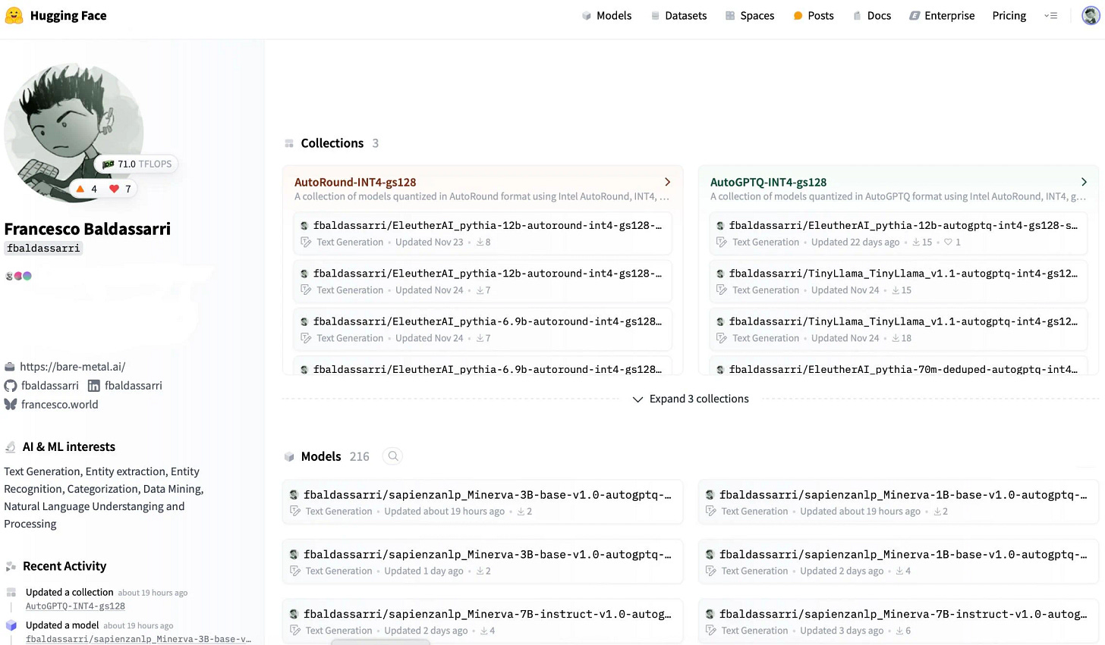Open the Pricing page link
Screen dimensions: 1105x645
point(1009,15)
